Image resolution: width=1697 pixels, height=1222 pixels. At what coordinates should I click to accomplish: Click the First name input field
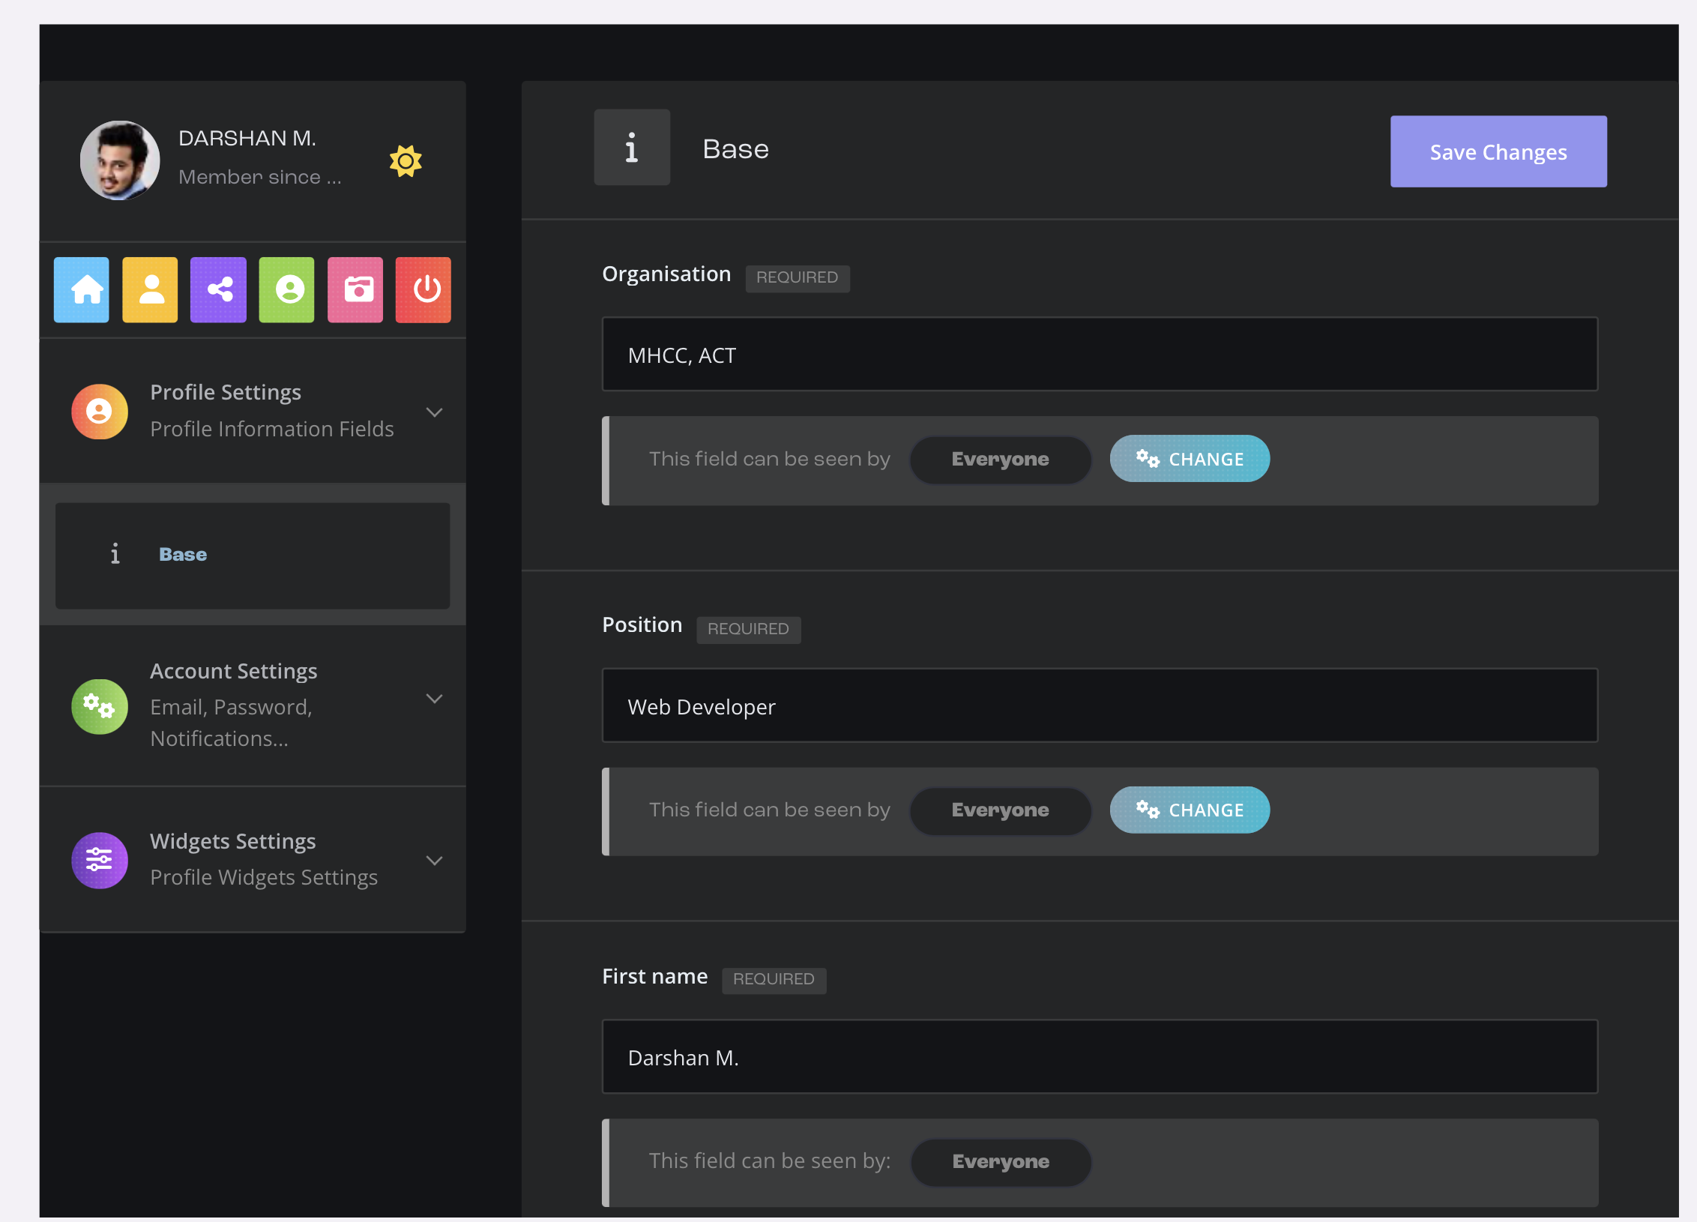pos(1100,1057)
